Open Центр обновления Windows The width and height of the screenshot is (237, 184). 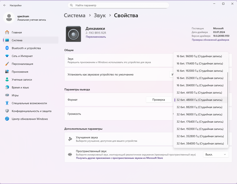(x=29, y=119)
